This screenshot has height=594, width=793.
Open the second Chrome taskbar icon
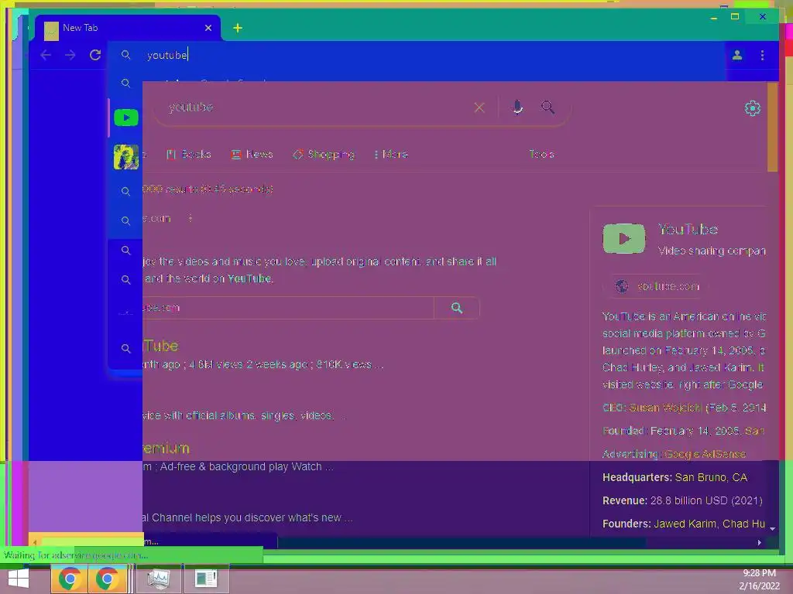[x=107, y=579]
